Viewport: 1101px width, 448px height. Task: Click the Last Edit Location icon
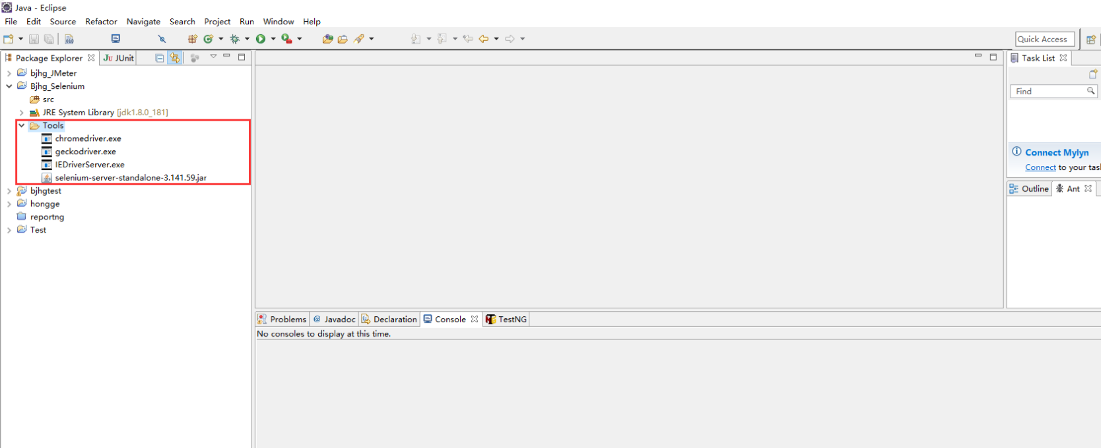[468, 39]
